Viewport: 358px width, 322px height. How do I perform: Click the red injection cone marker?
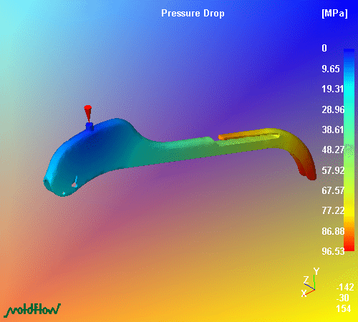88,113
